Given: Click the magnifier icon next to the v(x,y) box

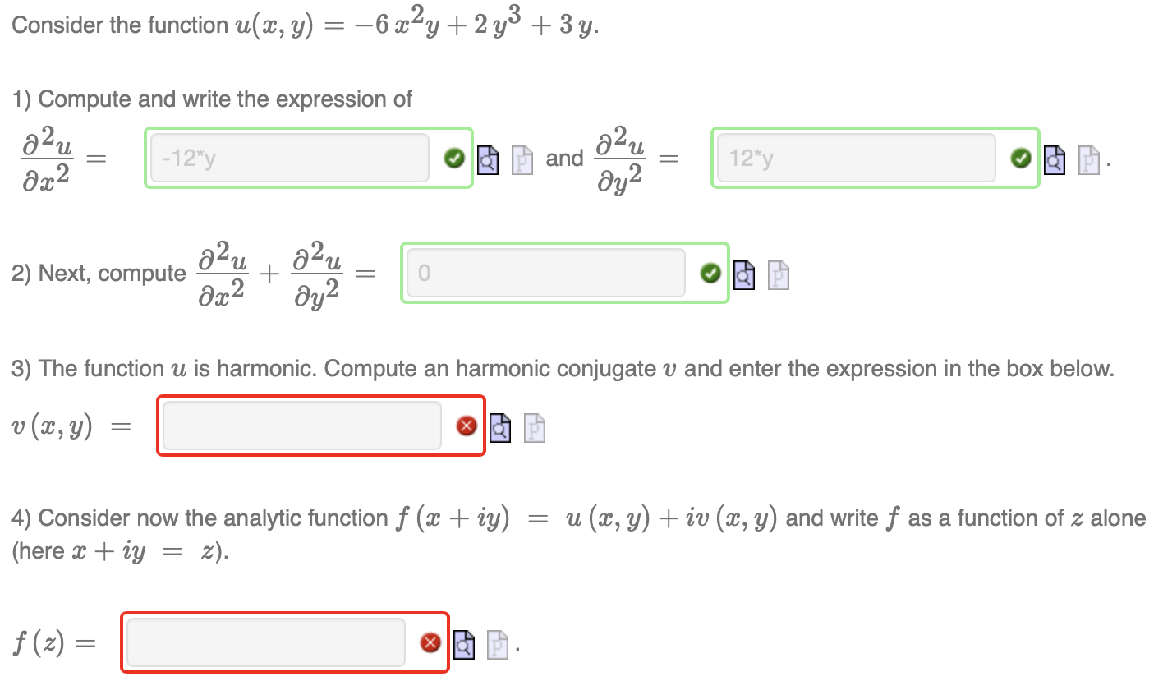Looking at the screenshot, I should [x=500, y=426].
